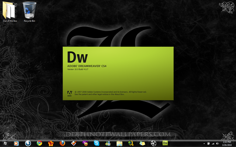Open the blue download arrow app icon
236x147 pixels.
pyautogui.click(x=28, y=143)
